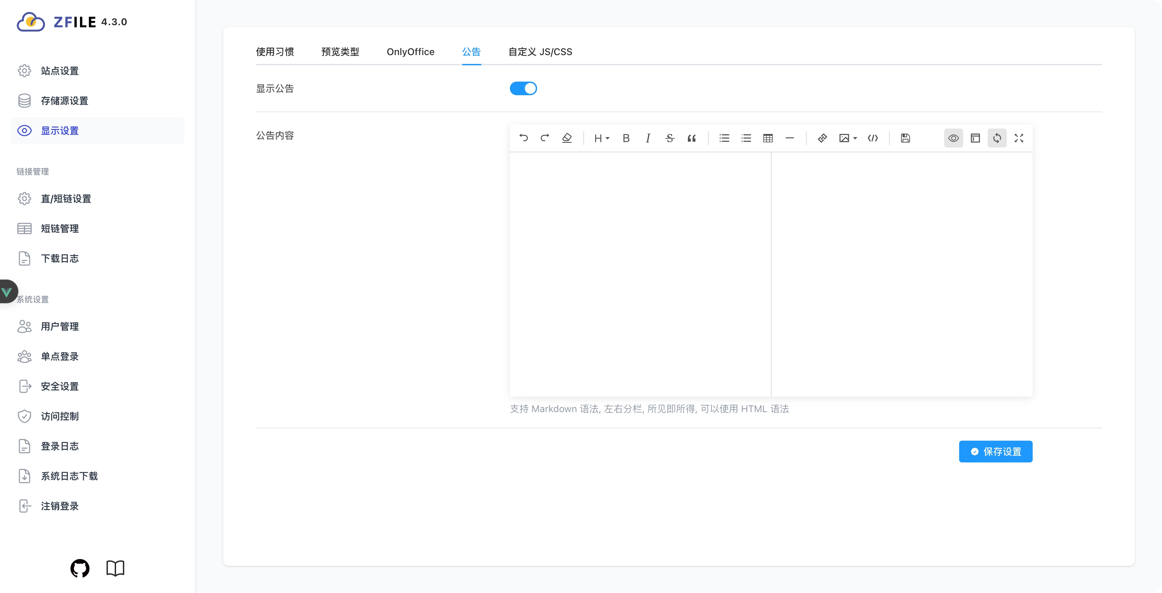
Task: Click the 用户管理 people icon
Action: pos(25,326)
